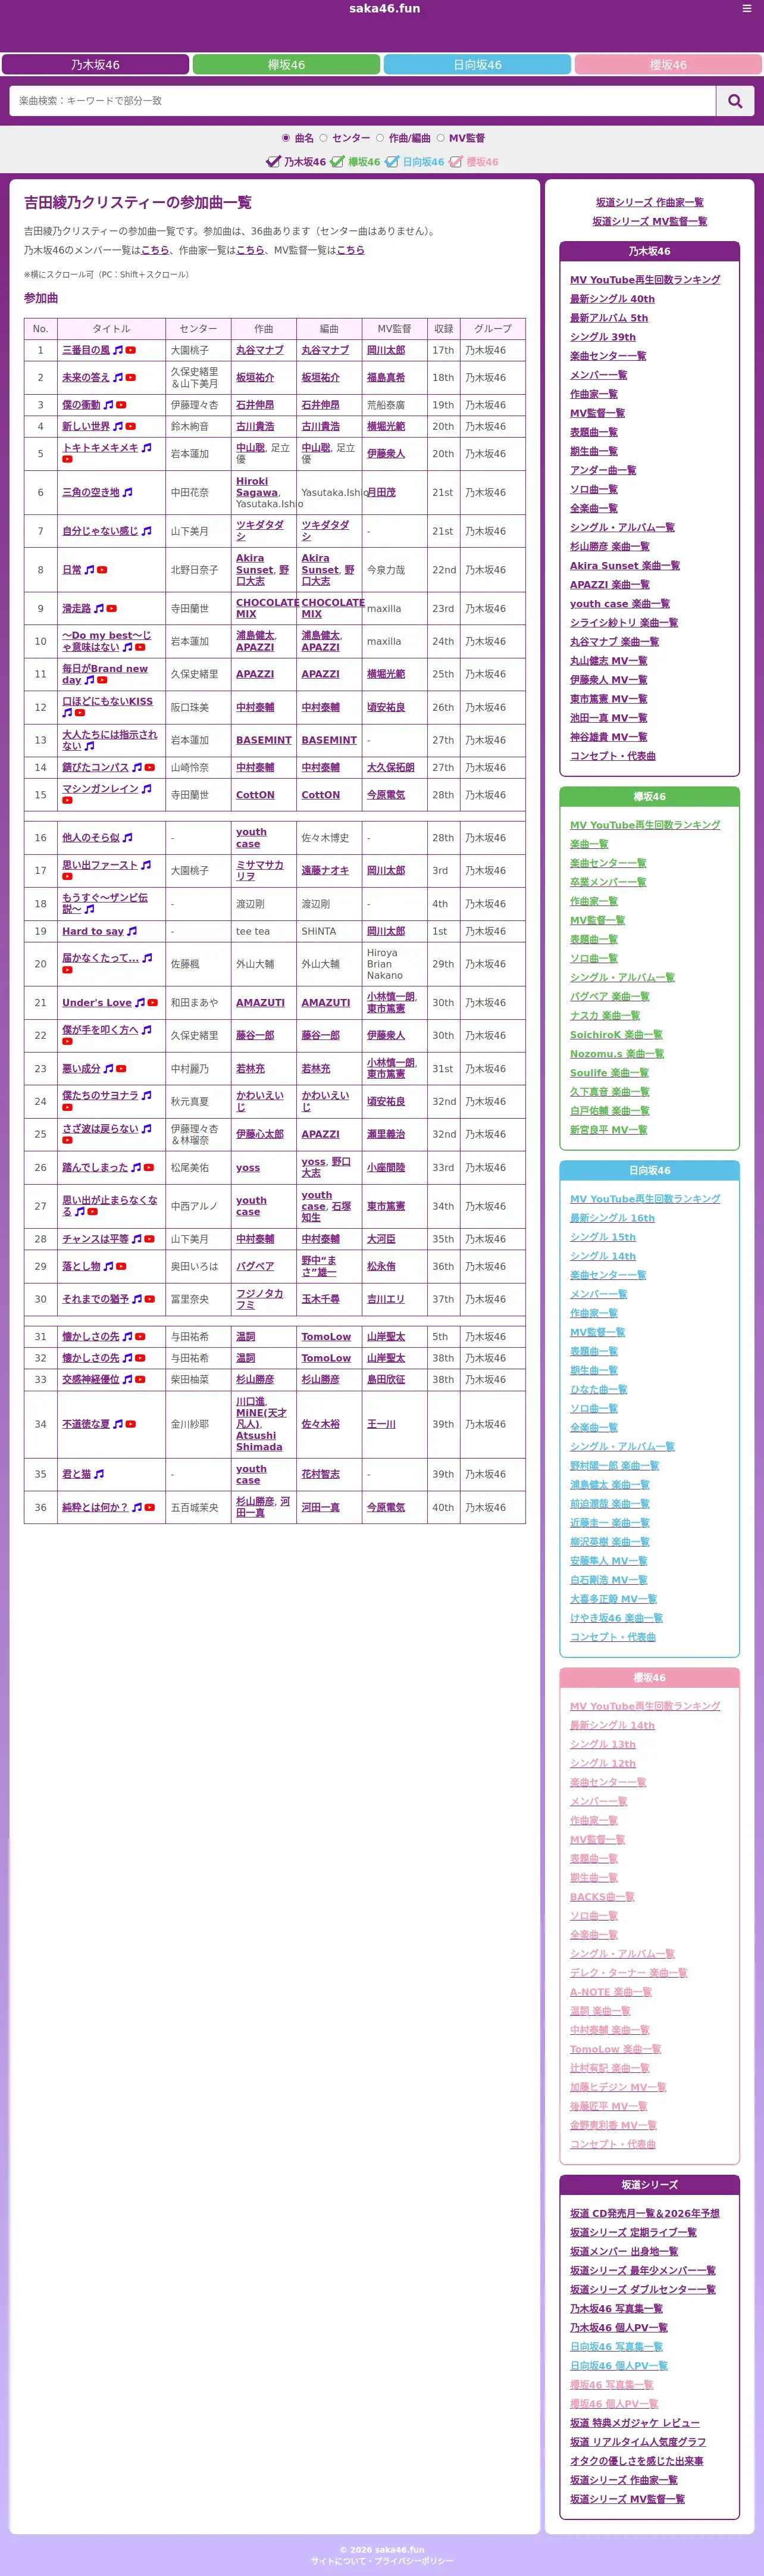Click music note icon for 君と猫

[x=99, y=1474]
